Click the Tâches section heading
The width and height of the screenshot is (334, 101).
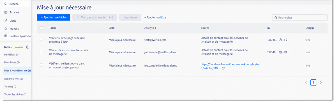[8, 47]
